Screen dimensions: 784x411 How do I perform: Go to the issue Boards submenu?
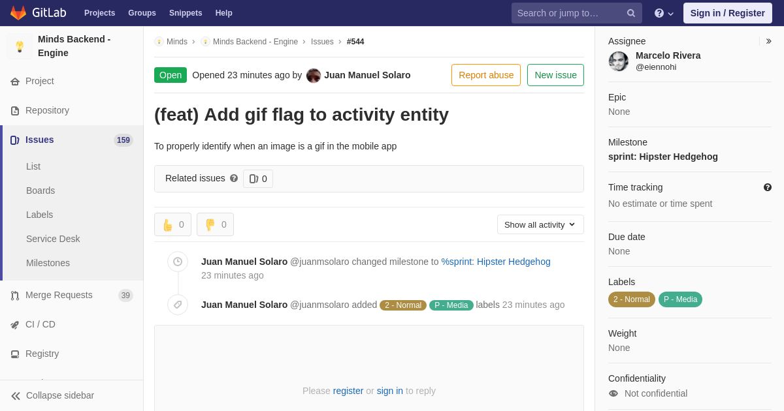[x=41, y=190]
